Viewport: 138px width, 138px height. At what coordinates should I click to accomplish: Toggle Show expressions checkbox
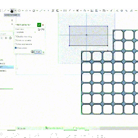coord(16,44)
